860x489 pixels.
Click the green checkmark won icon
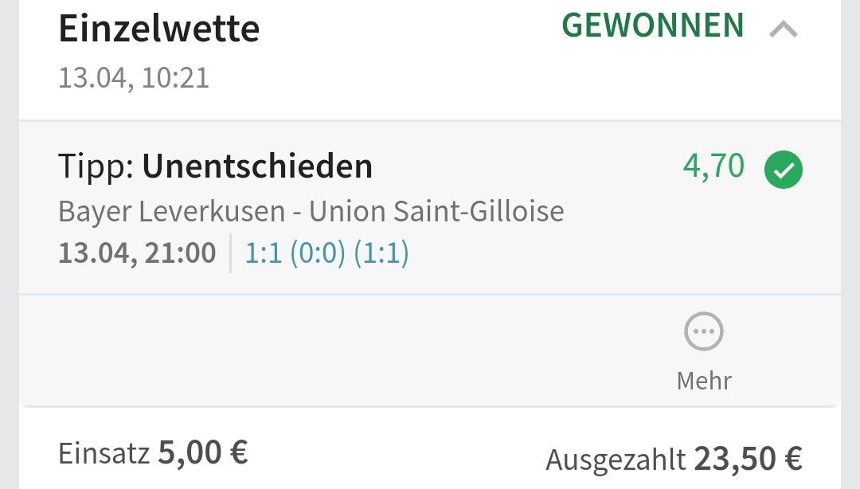click(784, 170)
